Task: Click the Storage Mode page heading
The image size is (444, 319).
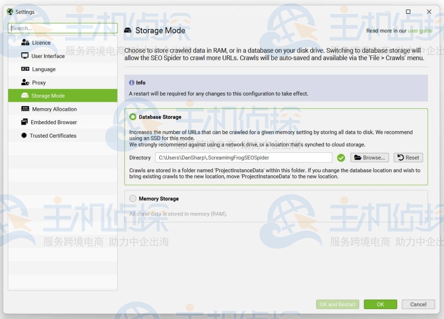Action: [x=160, y=31]
